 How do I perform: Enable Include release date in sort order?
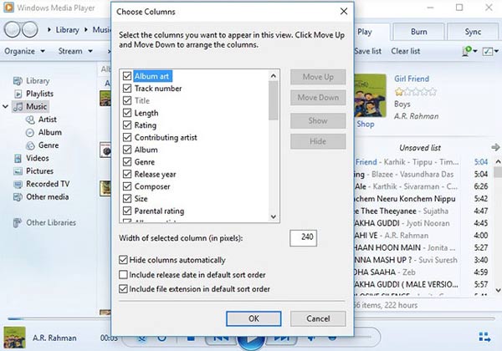tap(123, 275)
